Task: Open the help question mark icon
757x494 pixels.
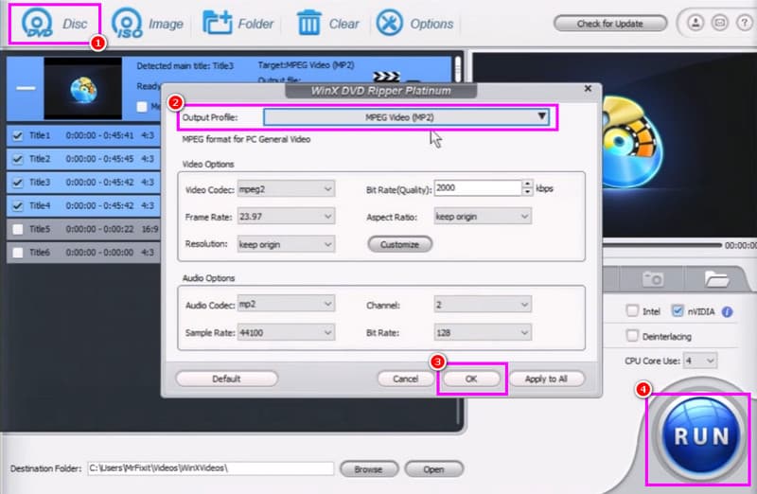Action: pos(744,23)
